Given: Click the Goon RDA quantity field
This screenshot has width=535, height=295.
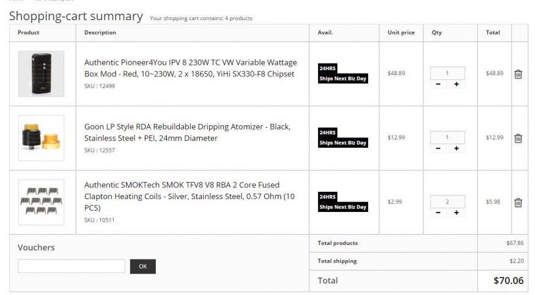Looking at the screenshot, I should pos(448,137).
